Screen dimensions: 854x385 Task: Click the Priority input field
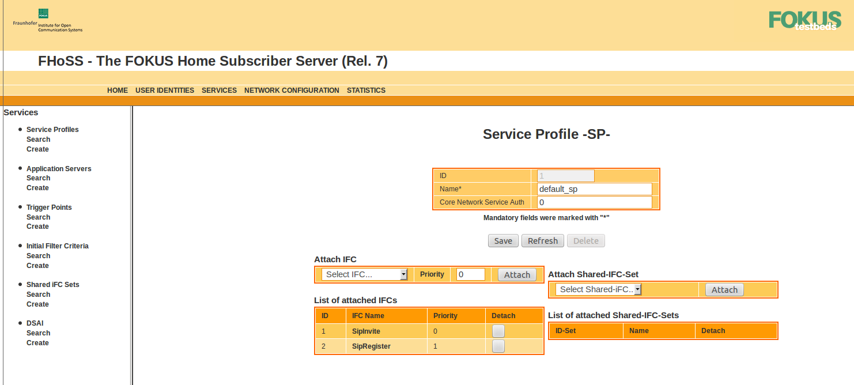pyautogui.click(x=470, y=274)
